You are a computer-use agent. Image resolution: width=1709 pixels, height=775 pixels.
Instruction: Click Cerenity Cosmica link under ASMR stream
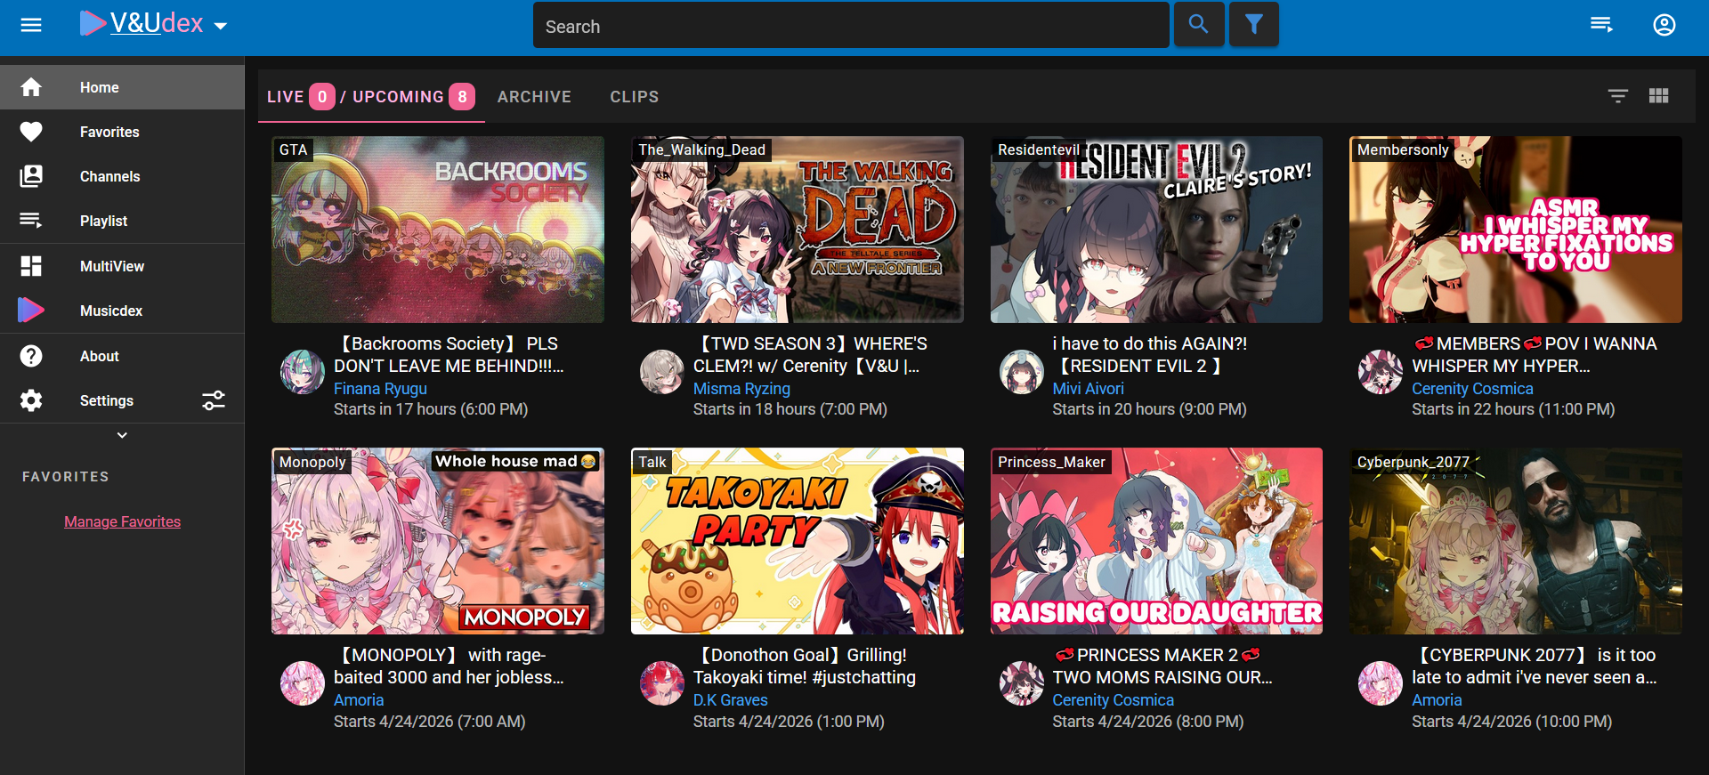point(1472,389)
